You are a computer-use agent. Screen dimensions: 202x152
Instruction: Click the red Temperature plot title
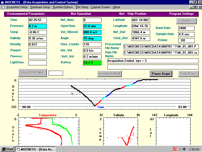48,115
